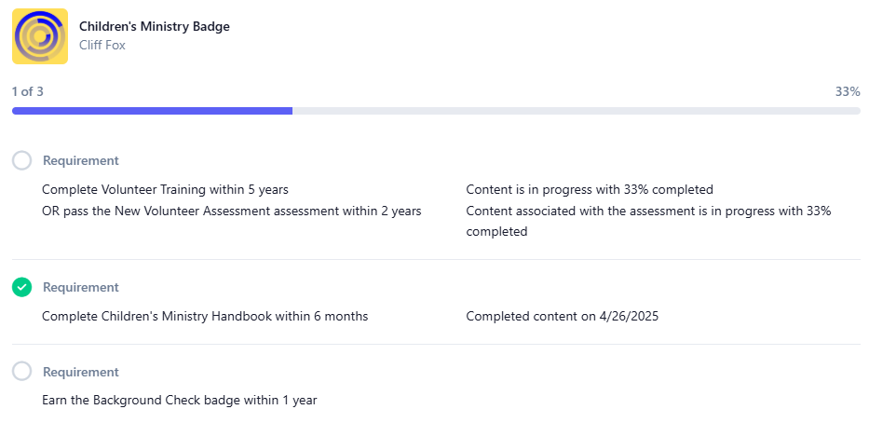Click Content is in progress with 33% completed
869x423 pixels.
(x=590, y=189)
